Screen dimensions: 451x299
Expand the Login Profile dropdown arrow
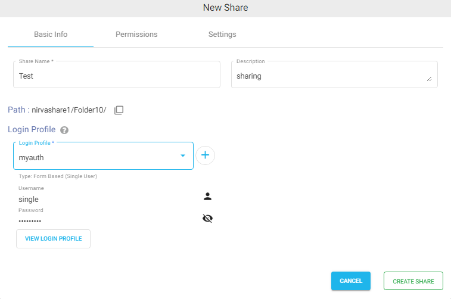point(183,156)
